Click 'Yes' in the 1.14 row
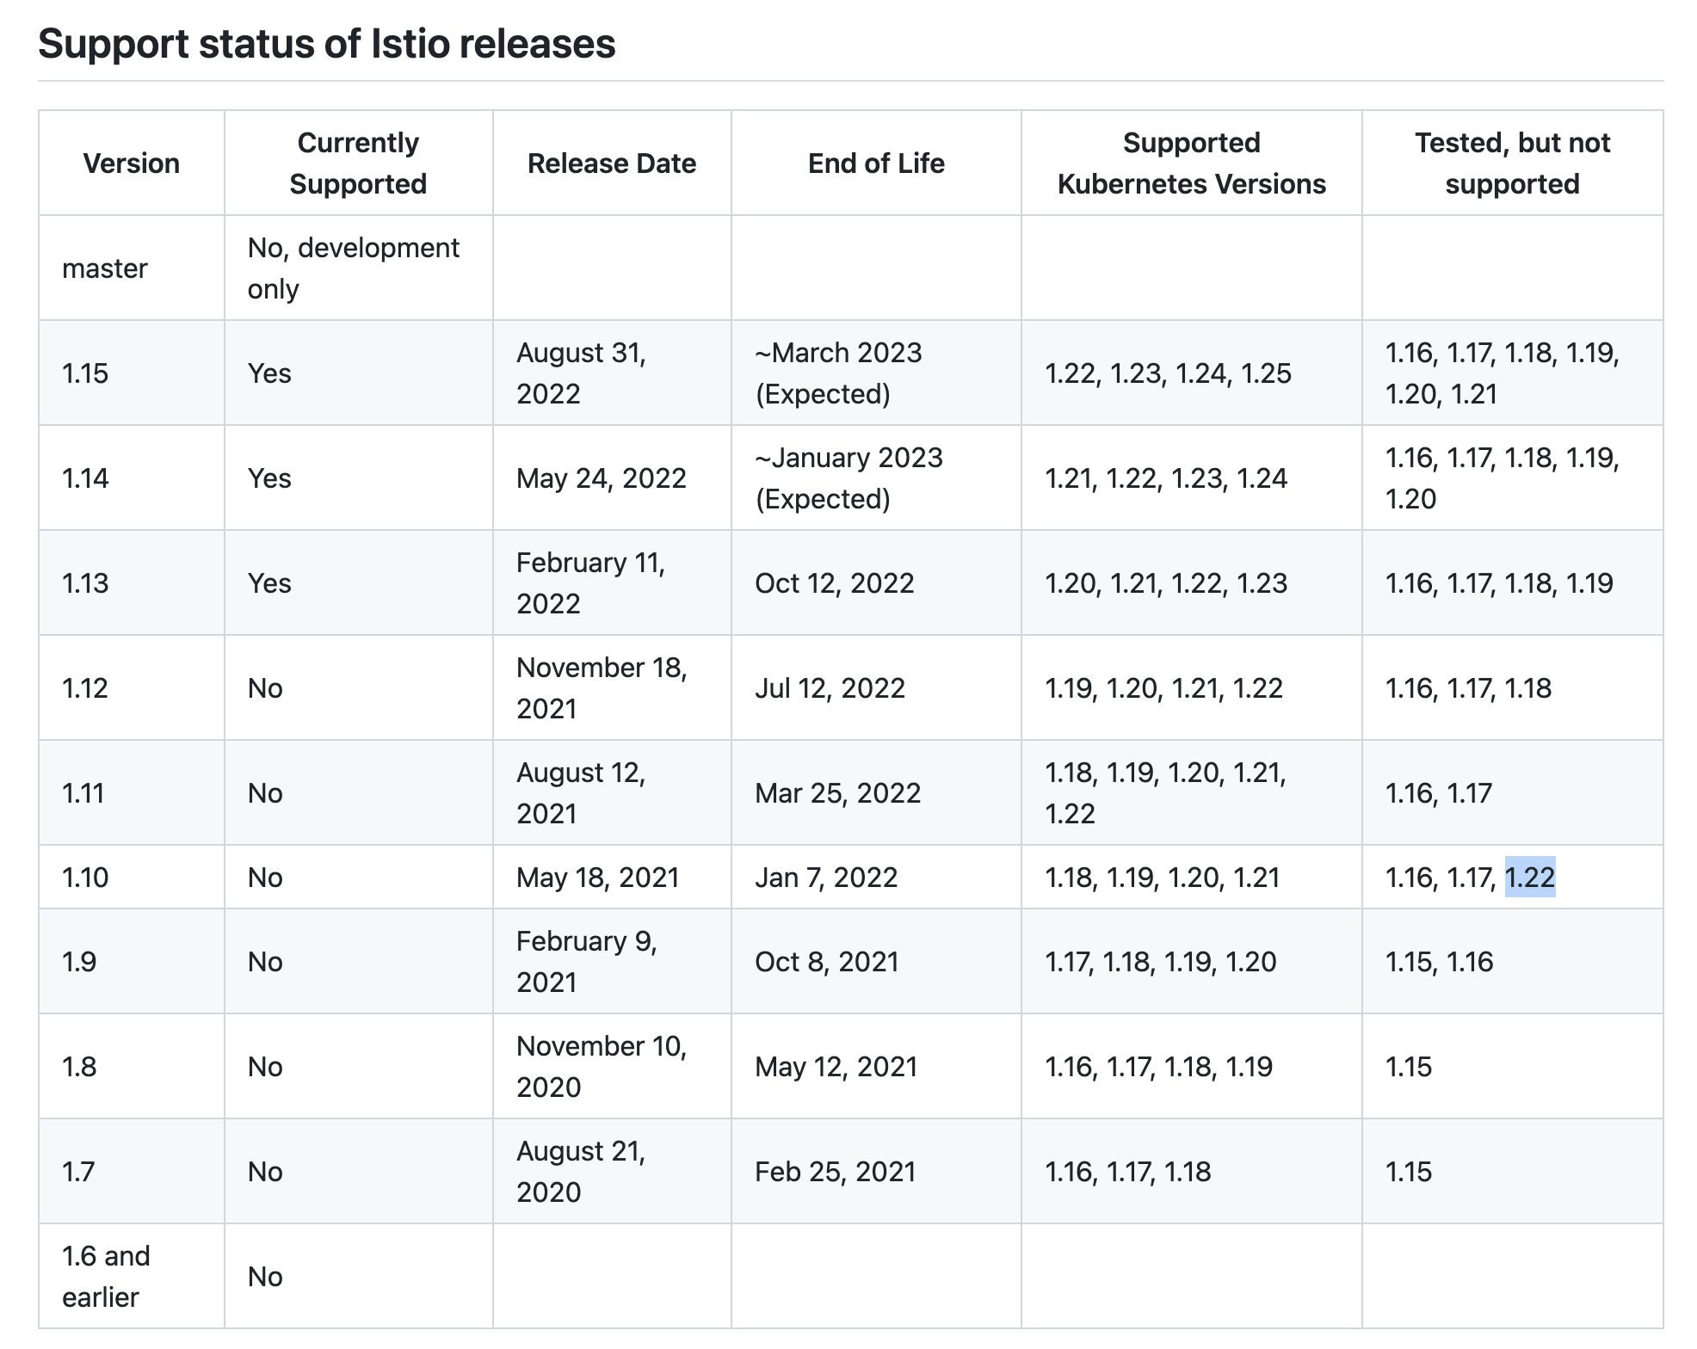The height and width of the screenshot is (1349, 1697). (269, 478)
